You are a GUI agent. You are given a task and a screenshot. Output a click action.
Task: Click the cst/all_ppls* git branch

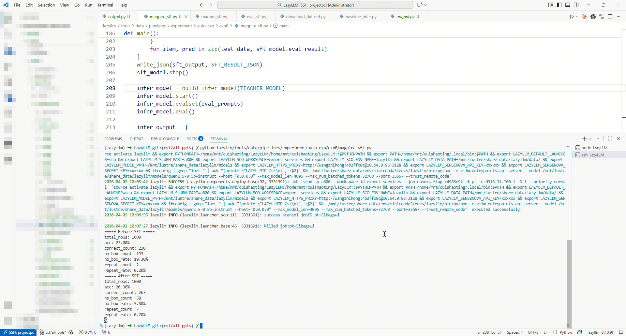tap(52, 332)
